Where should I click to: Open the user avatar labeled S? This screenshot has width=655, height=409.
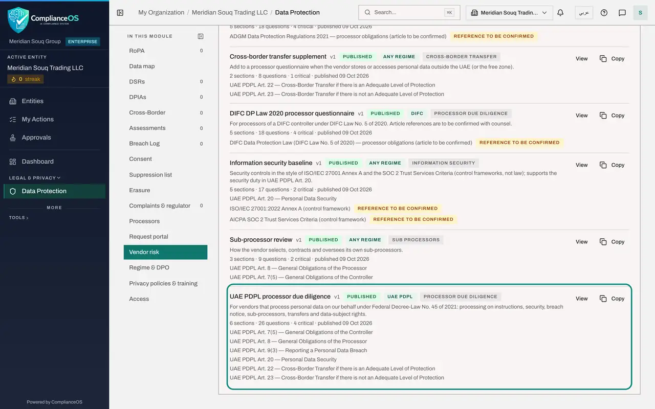pyautogui.click(x=640, y=13)
